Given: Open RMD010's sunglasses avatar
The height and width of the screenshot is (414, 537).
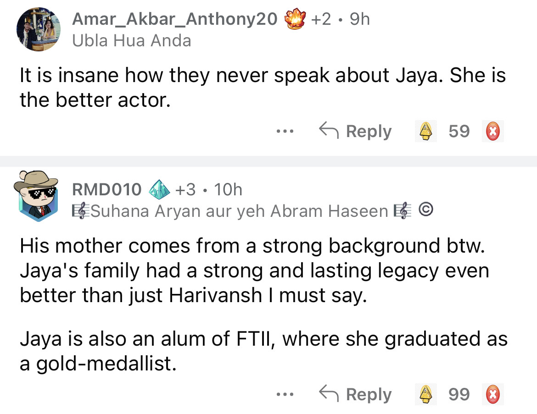Looking at the screenshot, I should (36, 194).
